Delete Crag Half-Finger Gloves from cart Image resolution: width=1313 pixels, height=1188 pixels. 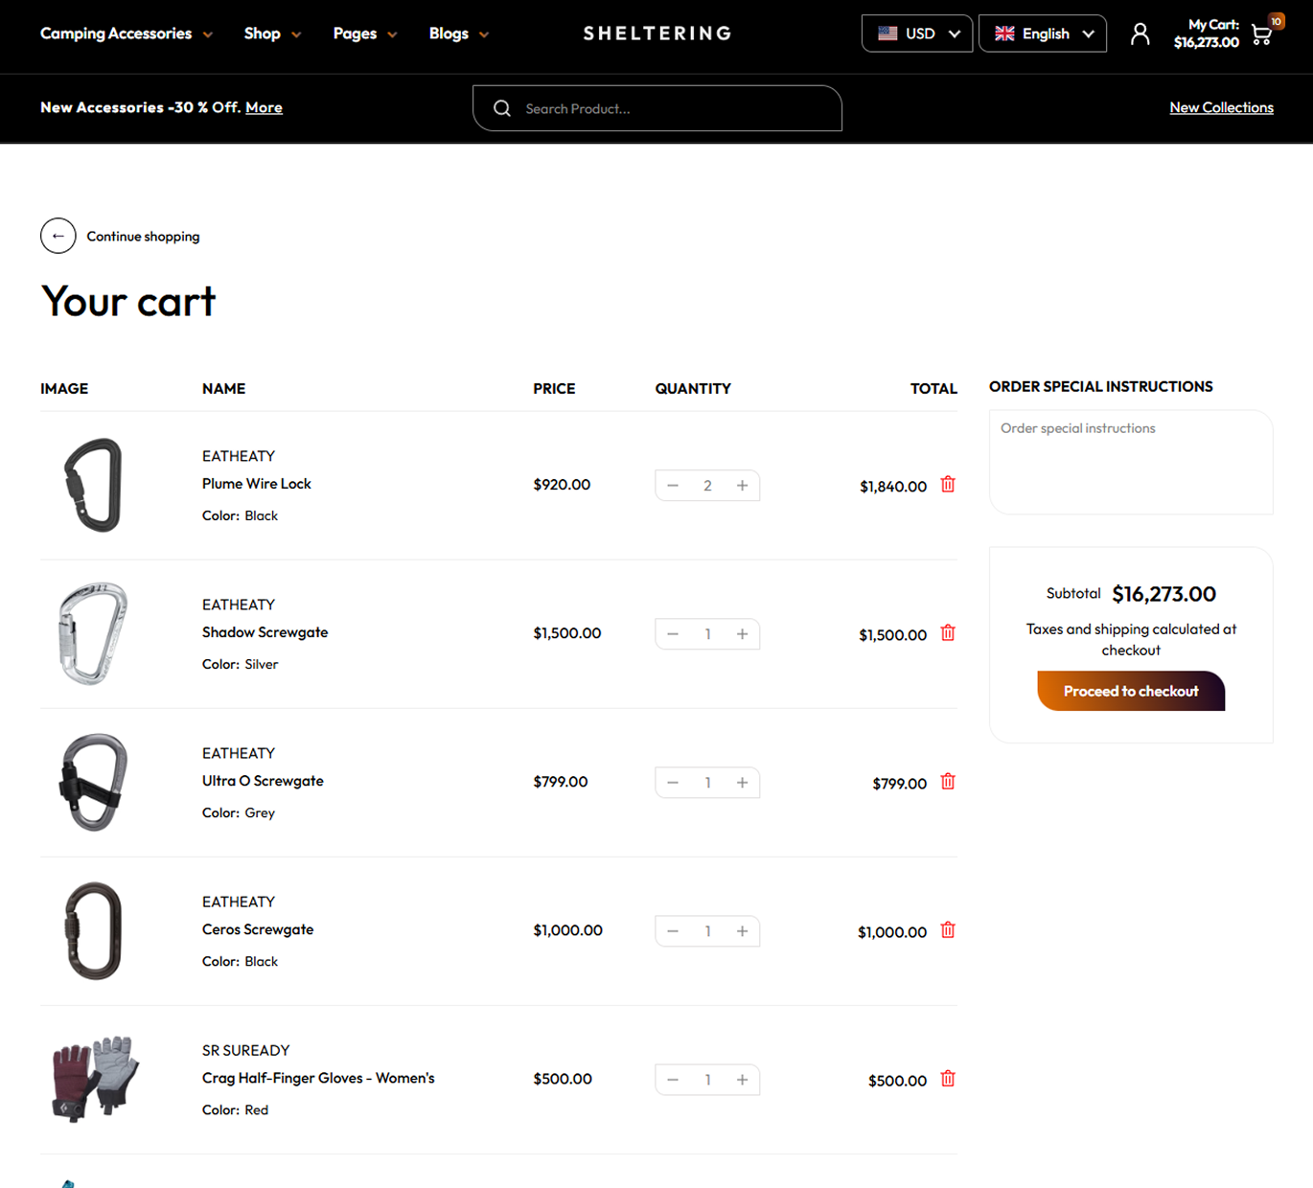(948, 1079)
